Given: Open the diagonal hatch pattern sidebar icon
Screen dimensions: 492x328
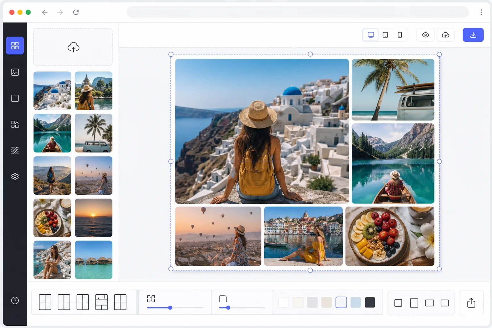Looking at the screenshot, I should pos(15,150).
